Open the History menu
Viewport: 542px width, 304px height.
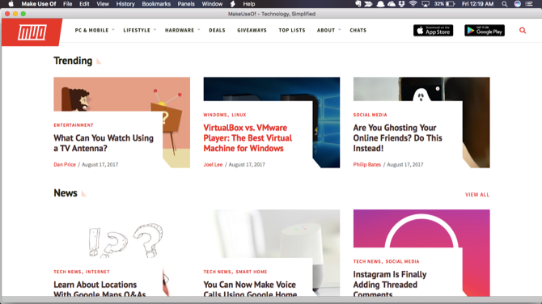click(125, 4)
